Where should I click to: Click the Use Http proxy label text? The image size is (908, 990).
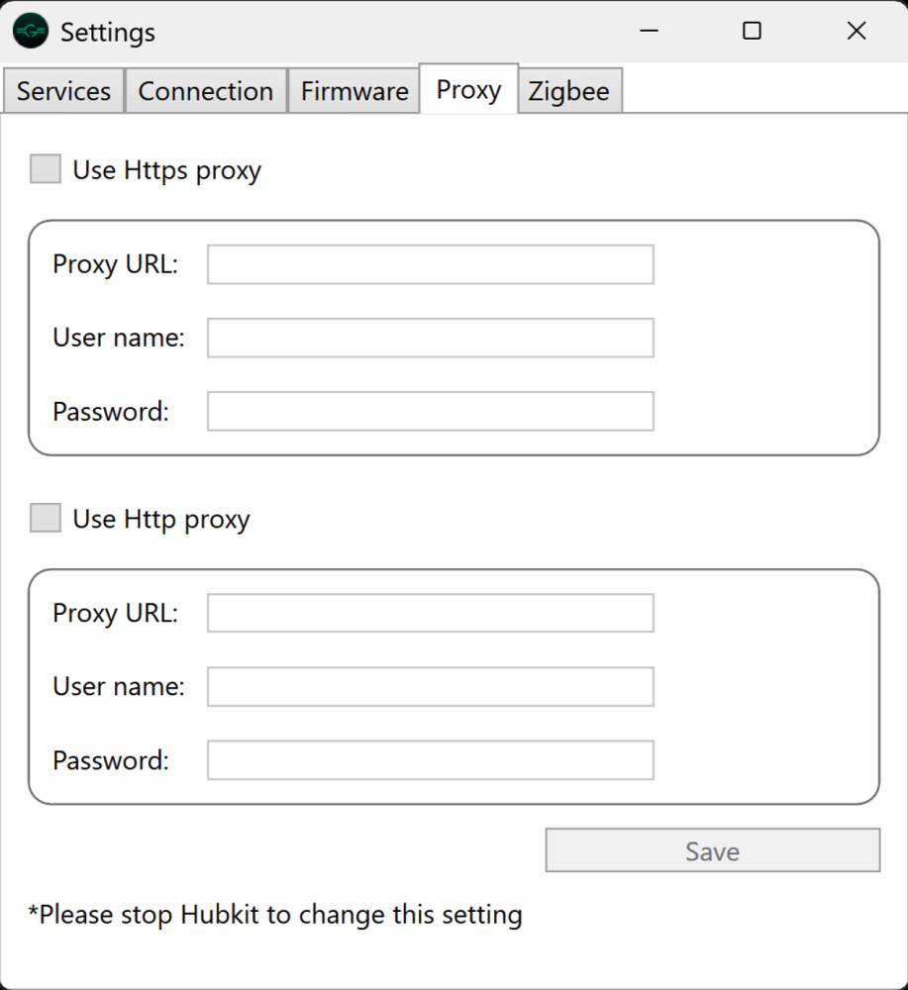pos(159,518)
